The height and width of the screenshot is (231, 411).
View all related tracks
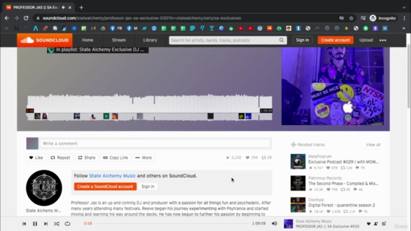coord(373,144)
